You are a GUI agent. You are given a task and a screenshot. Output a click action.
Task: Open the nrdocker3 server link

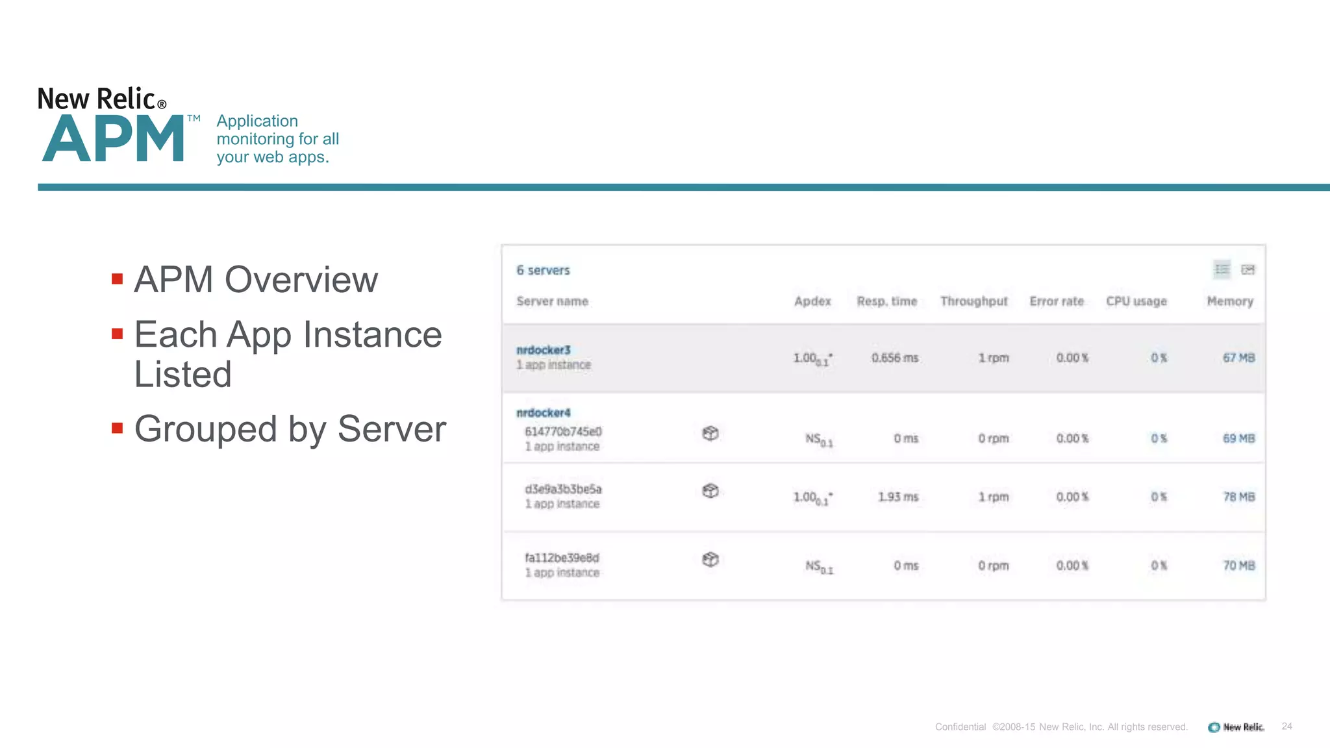[543, 350]
